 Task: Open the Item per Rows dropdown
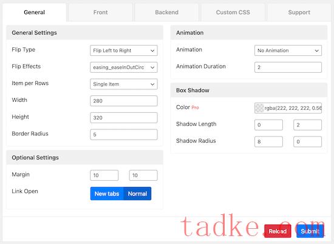coord(124,84)
